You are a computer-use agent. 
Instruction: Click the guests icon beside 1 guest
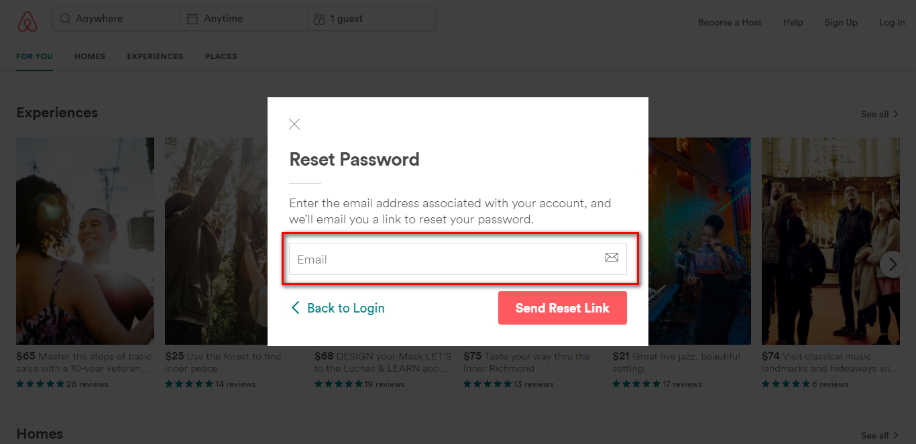pyautogui.click(x=319, y=19)
